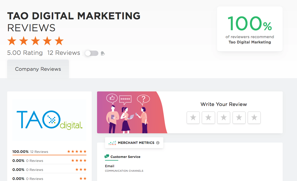Rate three stars in Write Your Review
297x181 pixels.
point(224,118)
